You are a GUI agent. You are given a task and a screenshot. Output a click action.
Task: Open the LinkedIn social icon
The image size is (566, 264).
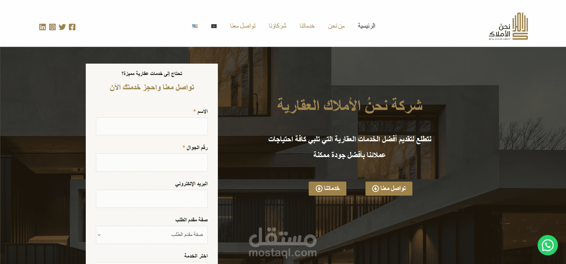point(42,27)
